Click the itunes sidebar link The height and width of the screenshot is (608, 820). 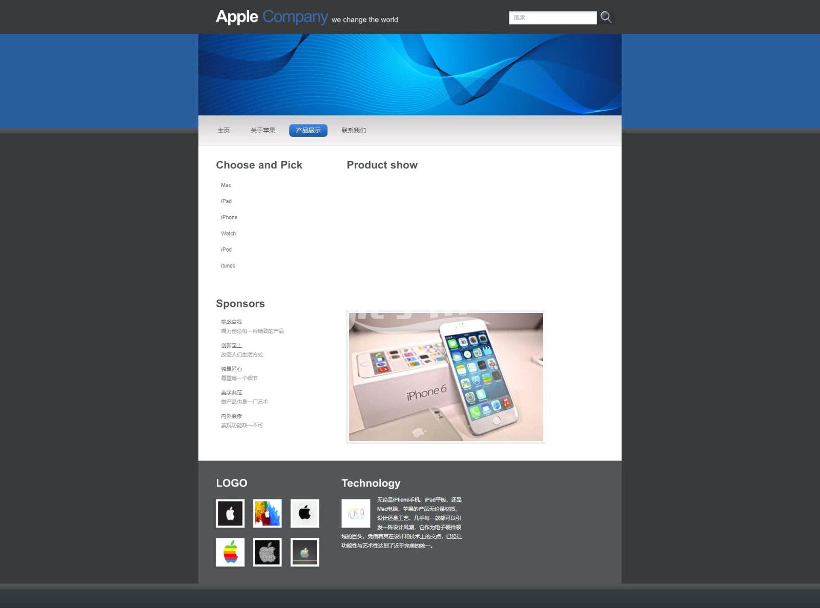pyautogui.click(x=228, y=266)
